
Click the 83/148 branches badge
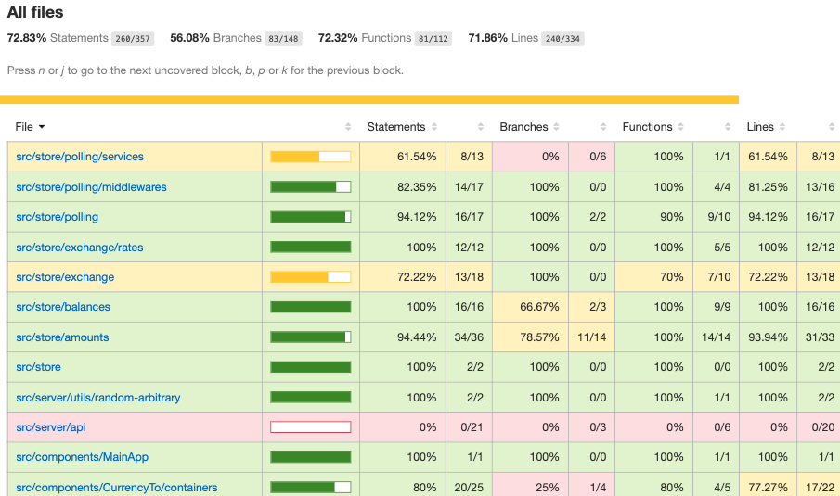tap(283, 39)
